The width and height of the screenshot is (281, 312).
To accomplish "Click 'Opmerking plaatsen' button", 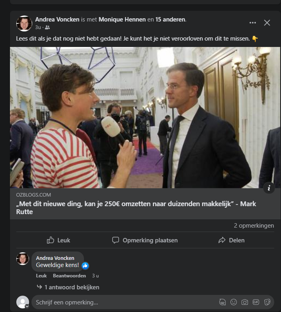I will pos(145,240).
